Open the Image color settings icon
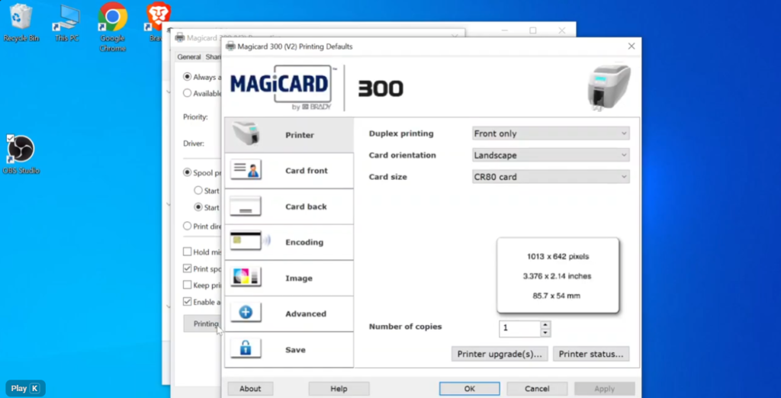Screen dimensions: 781x398 coord(246,278)
